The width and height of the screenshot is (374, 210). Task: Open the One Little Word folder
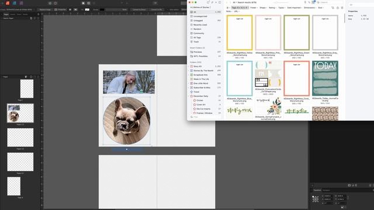pos(205,83)
